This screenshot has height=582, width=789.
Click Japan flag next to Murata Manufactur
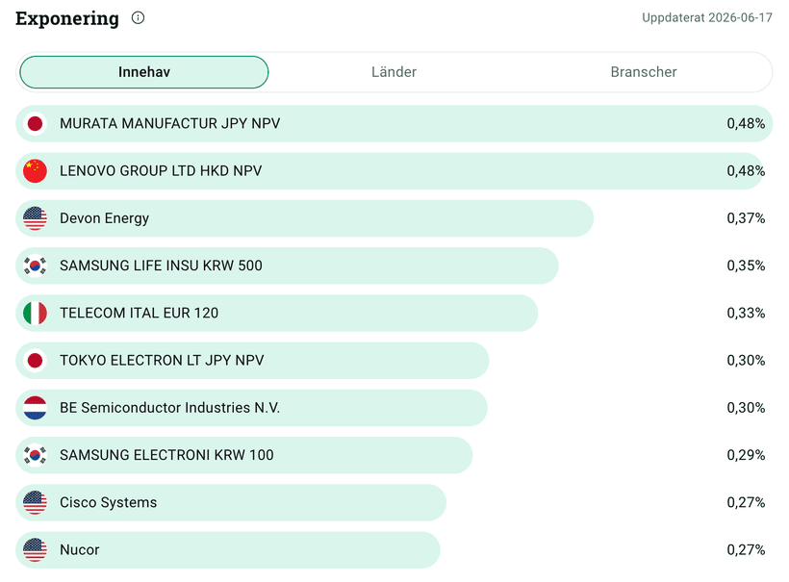pos(36,123)
